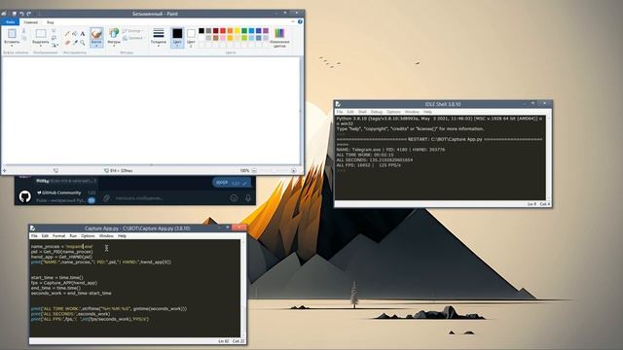Choose the purple color swatch in Paint
Screen dimensions: 623x350
pos(266,30)
